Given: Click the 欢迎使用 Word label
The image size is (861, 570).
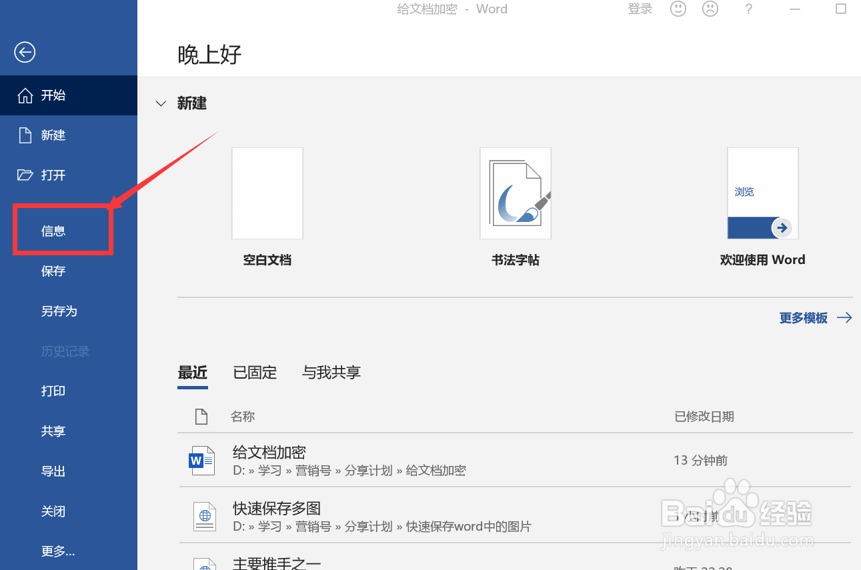Looking at the screenshot, I should 763,260.
